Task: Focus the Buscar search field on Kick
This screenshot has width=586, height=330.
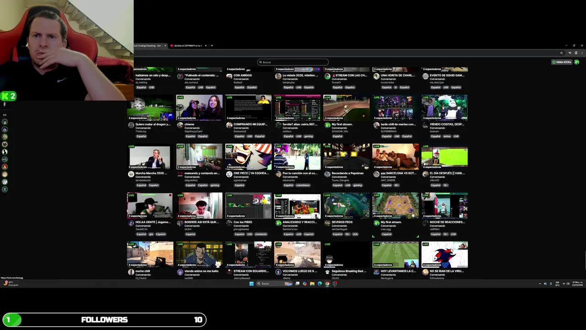Action: pyautogui.click(x=293, y=62)
